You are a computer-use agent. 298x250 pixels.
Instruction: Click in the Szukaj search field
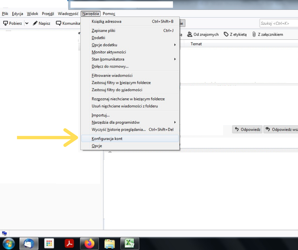pos(278,23)
